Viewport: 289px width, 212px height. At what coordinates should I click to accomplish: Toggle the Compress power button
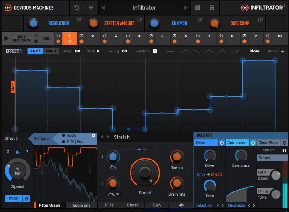click(x=253, y=143)
